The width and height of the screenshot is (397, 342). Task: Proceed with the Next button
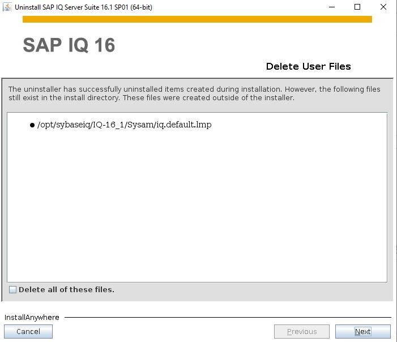point(363,331)
